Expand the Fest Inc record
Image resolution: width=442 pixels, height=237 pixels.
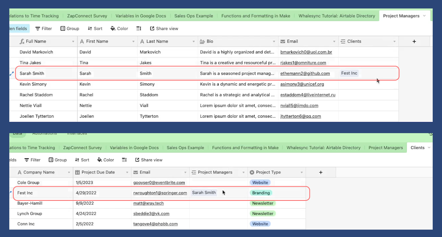tap(11, 192)
